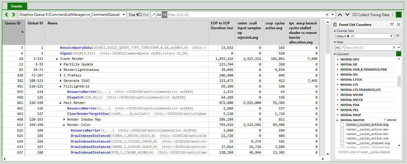The height and width of the screenshot is (164, 407).
Task: Expand the RenderLightShadows node
Action: click(x=61, y=70)
